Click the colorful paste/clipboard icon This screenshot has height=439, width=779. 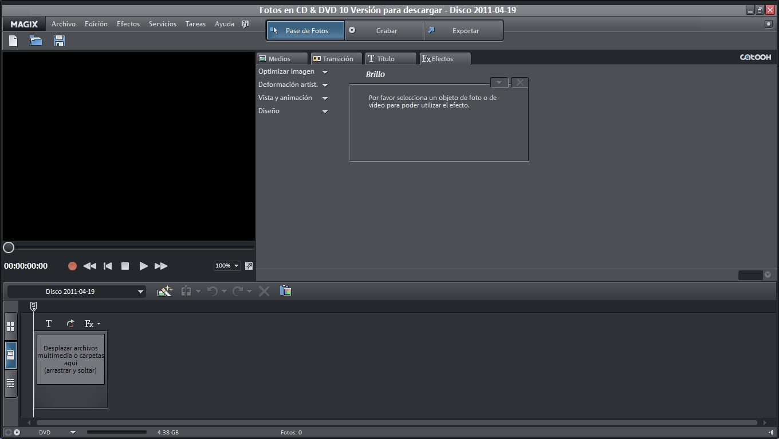tap(286, 291)
